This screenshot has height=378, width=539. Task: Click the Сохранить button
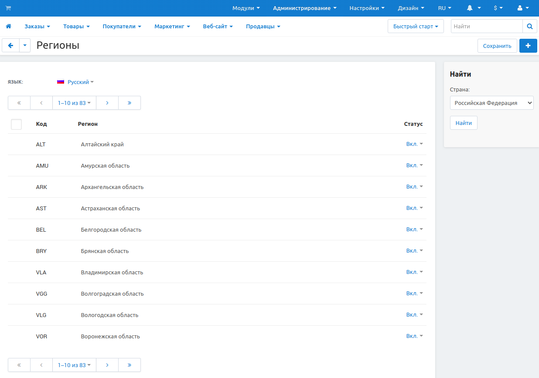point(497,46)
